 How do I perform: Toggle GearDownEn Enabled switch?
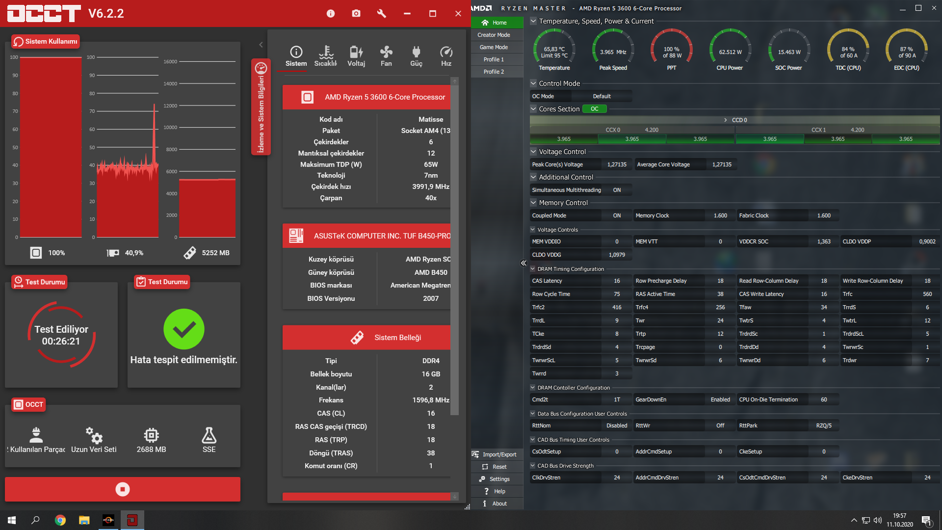(717, 399)
